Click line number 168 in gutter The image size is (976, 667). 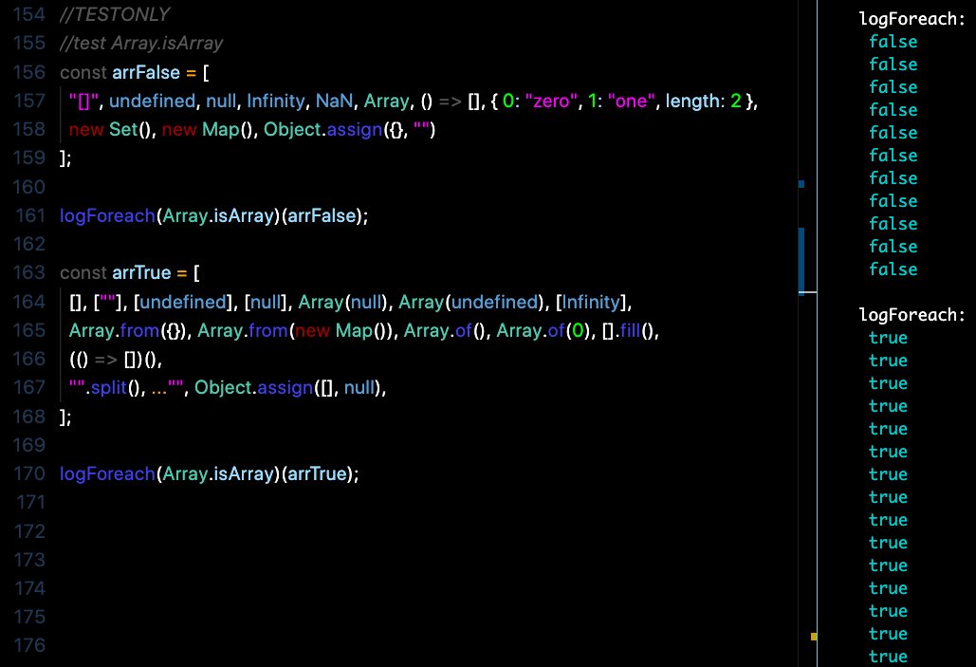point(29,416)
